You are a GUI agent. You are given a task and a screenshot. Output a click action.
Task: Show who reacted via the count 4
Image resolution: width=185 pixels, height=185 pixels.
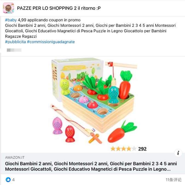[13, 180]
